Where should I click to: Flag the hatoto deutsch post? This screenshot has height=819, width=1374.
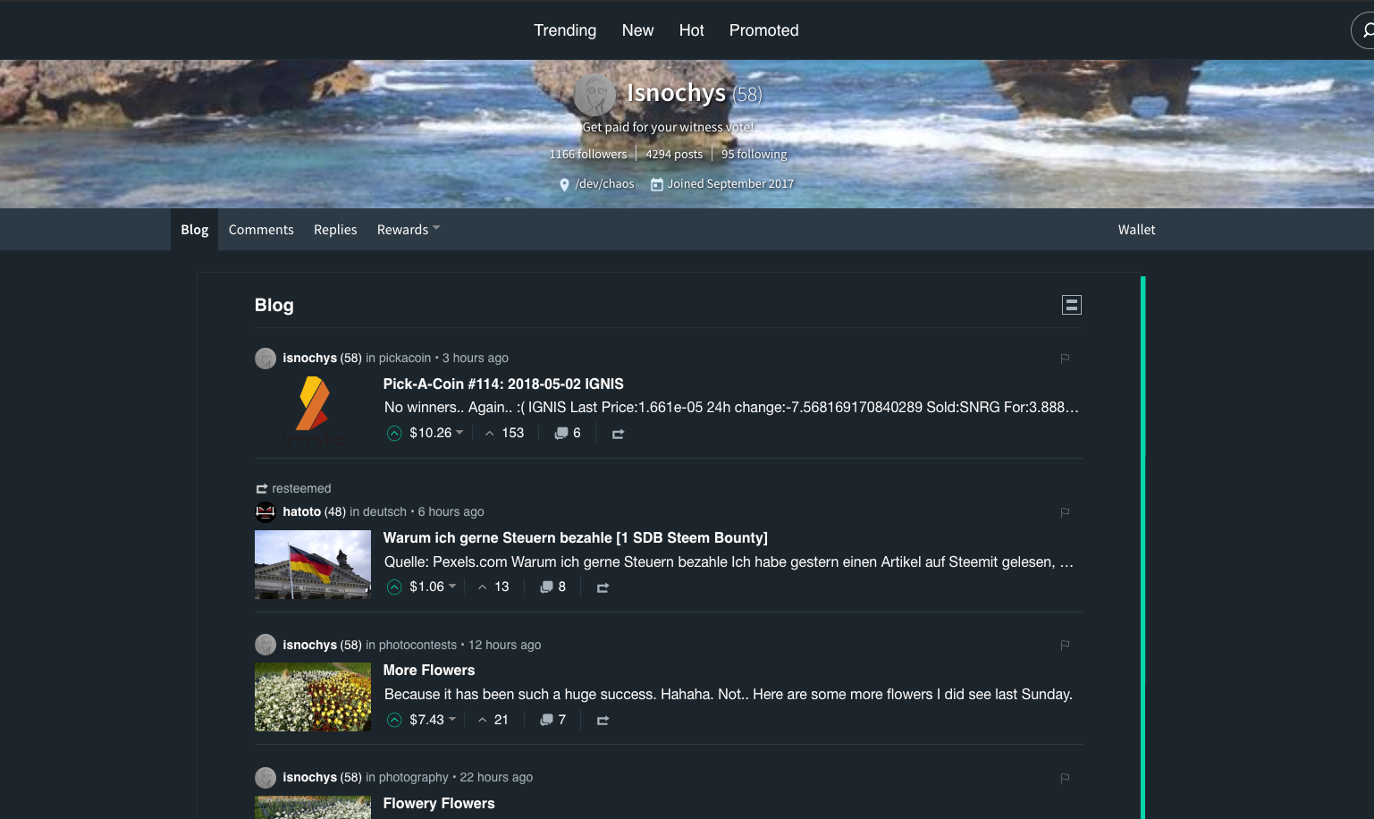1065,512
